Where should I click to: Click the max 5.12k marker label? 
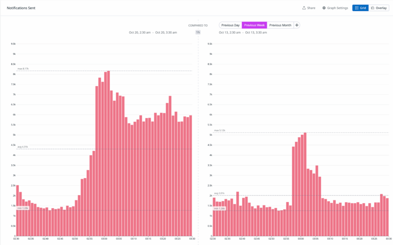click(x=219, y=130)
